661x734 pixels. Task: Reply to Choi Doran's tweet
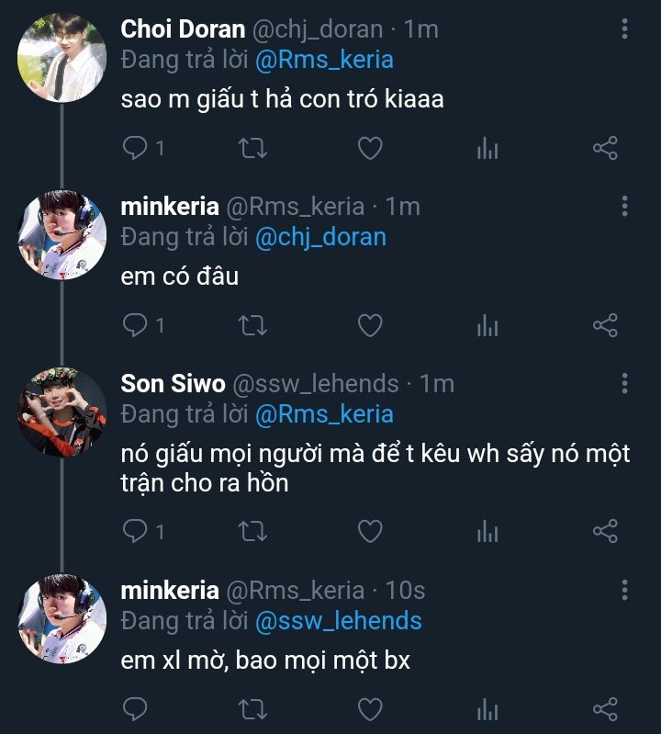coord(135,148)
